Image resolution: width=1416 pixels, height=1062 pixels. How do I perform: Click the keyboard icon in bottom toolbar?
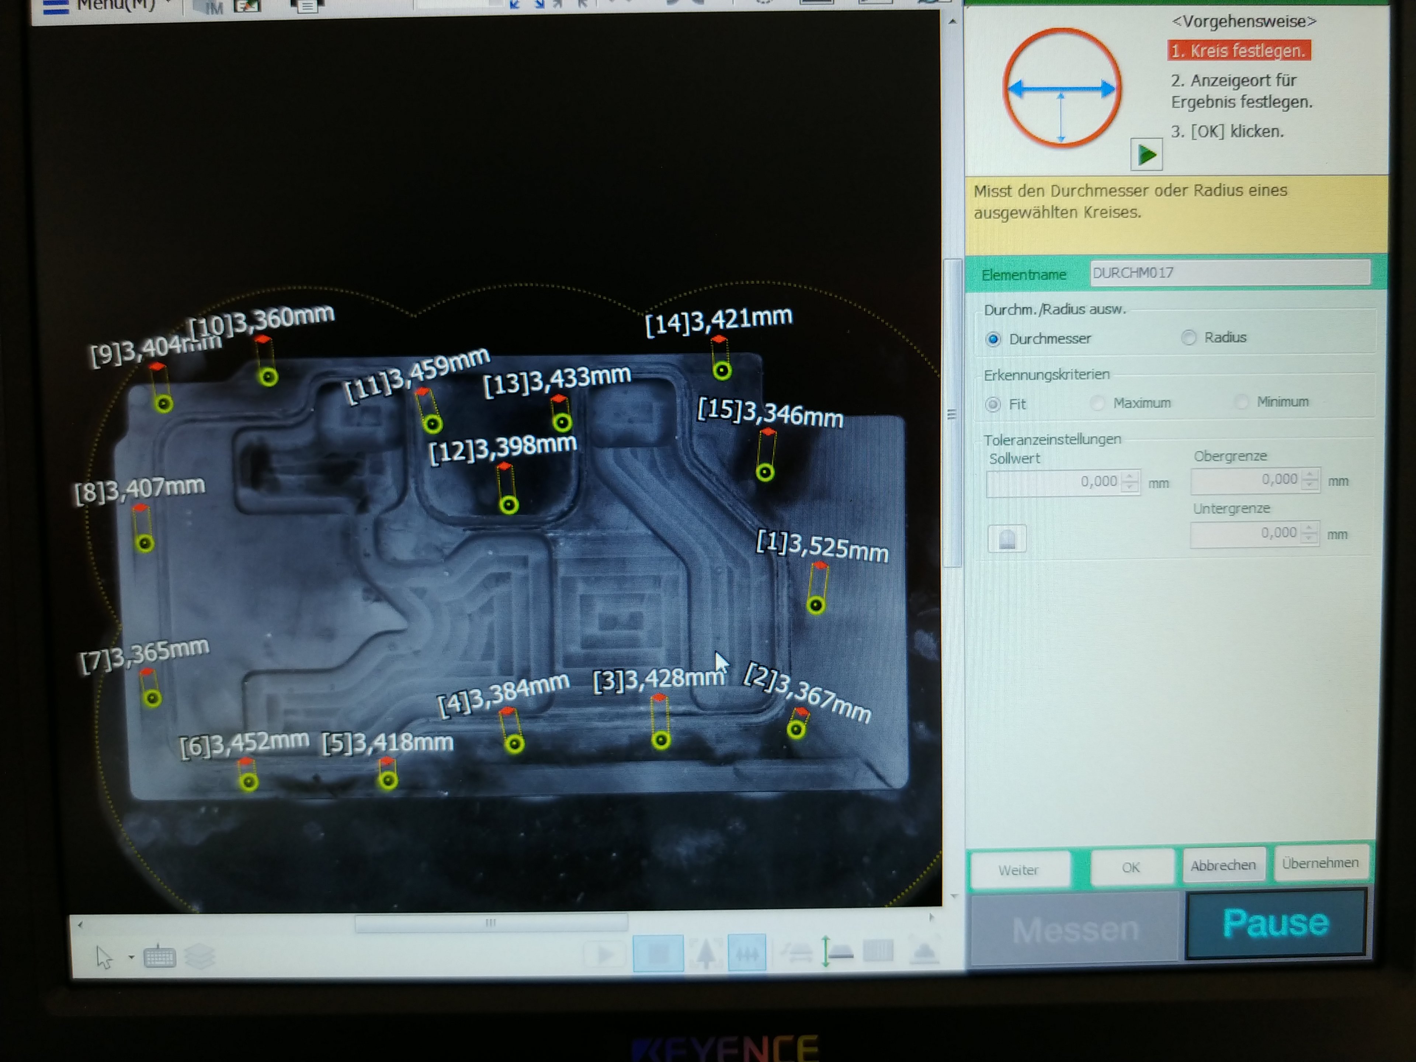[159, 958]
